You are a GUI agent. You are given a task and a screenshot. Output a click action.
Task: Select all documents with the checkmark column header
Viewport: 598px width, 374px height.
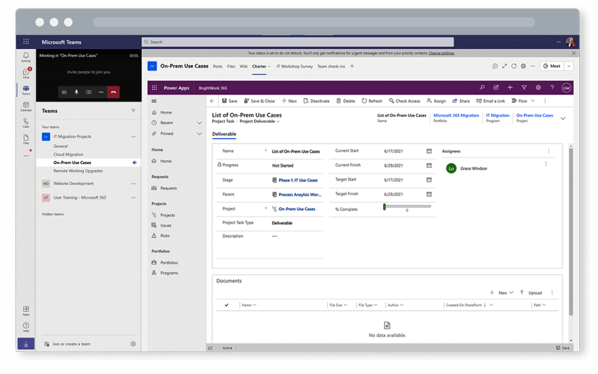(x=227, y=305)
